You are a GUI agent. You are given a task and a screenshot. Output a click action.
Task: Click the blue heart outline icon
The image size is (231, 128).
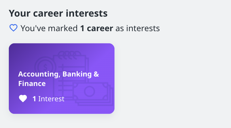pos(13,28)
